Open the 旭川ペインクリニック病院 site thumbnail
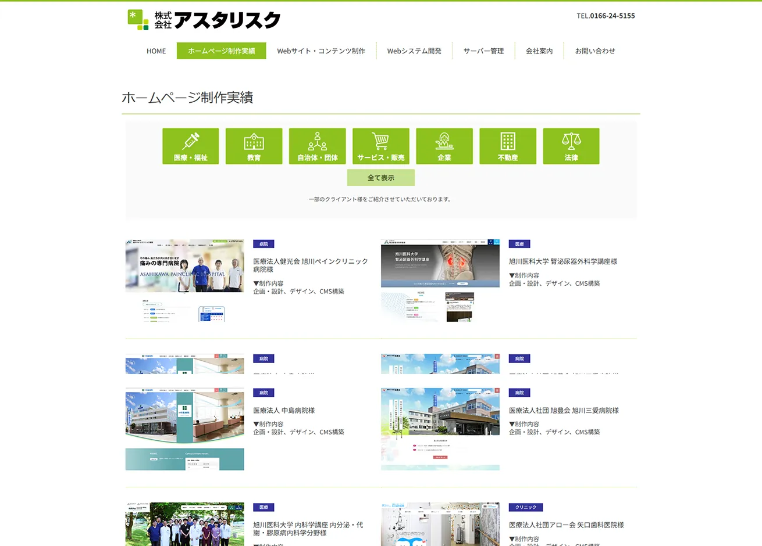Image resolution: width=762 pixels, height=546 pixels. [x=184, y=281]
